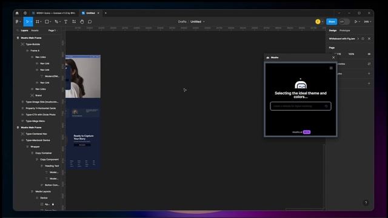The height and width of the screenshot is (218, 388).
Task: Click the Musho prompt input field
Action: (x=301, y=107)
